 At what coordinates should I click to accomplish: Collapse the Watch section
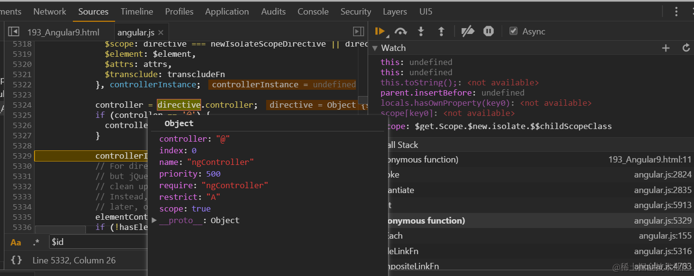pyautogui.click(x=374, y=48)
